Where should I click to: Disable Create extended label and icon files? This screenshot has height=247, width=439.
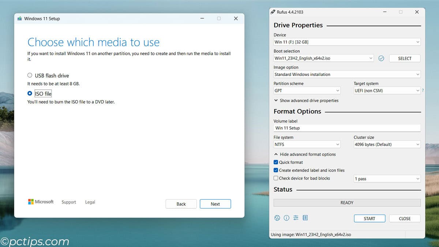[276, 170]
